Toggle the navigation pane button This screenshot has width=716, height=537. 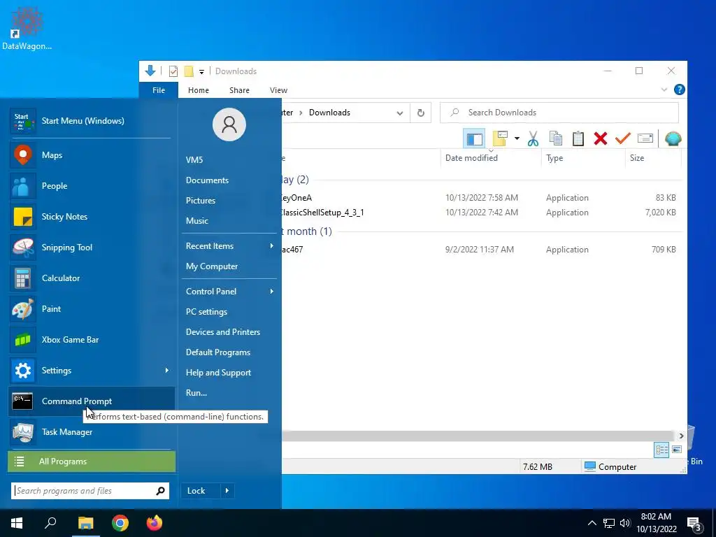tap(475, 138)
